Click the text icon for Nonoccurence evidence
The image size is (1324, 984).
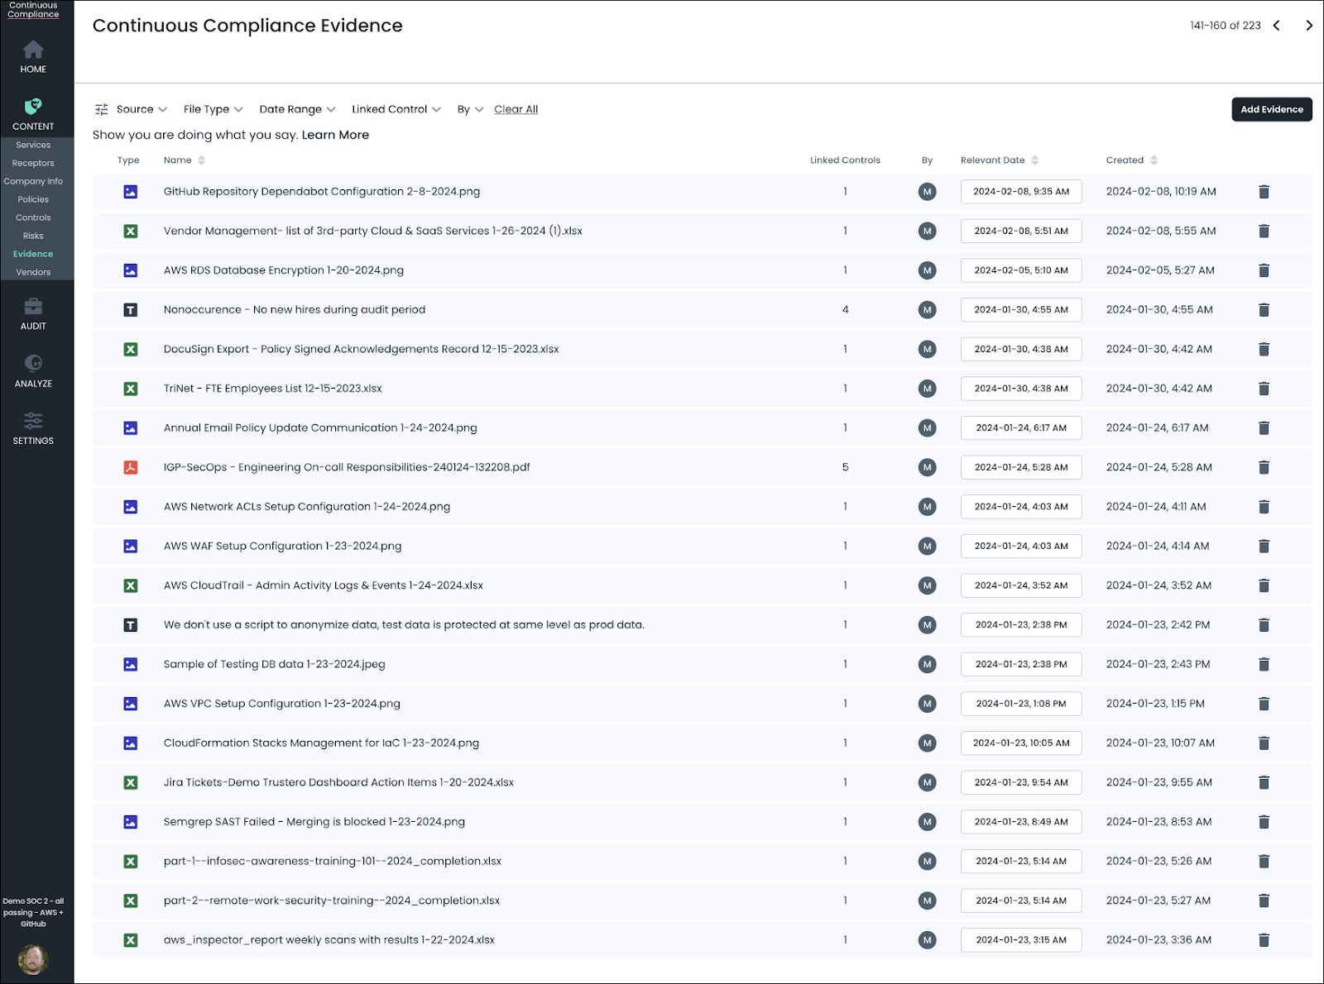[131, 310]
